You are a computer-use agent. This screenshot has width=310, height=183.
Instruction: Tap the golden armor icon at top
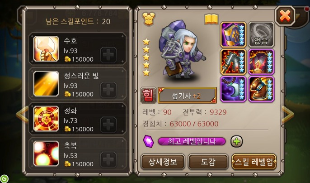[149, 19]
